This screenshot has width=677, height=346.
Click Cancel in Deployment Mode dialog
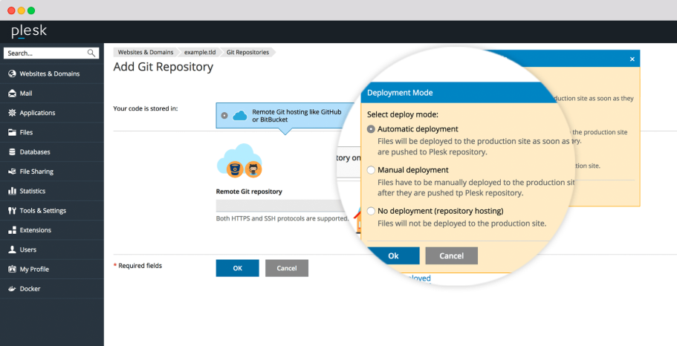coord(452,256)
